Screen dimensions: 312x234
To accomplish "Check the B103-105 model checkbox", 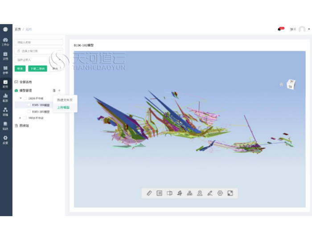I will (29, 111).
